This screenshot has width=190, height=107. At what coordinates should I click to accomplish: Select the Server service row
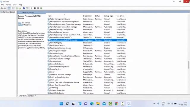[x=87, y=72]
